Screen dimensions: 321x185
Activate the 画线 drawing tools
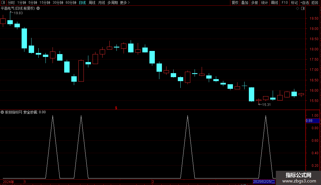pyautogui.click(x=274, y=3)
